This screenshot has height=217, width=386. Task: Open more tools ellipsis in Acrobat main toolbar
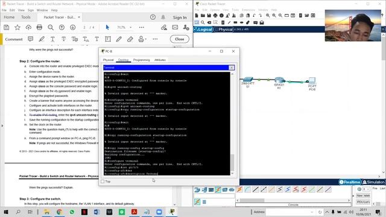[141, 27]
